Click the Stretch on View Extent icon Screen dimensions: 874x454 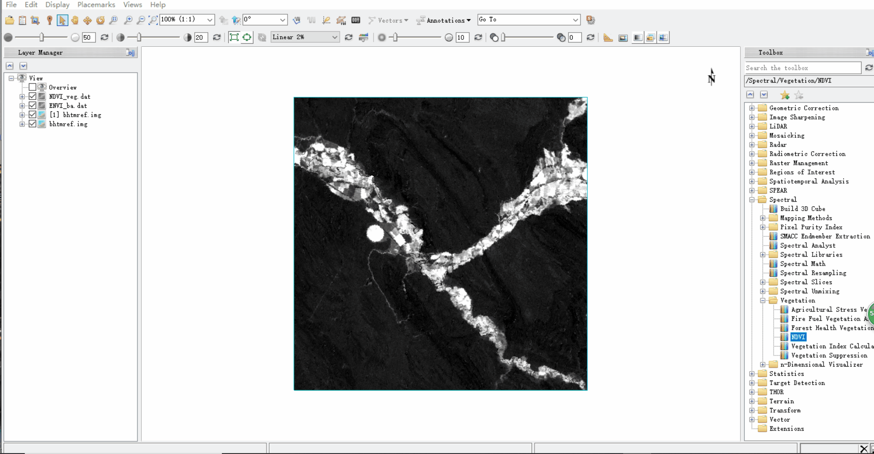click(247, 37)
